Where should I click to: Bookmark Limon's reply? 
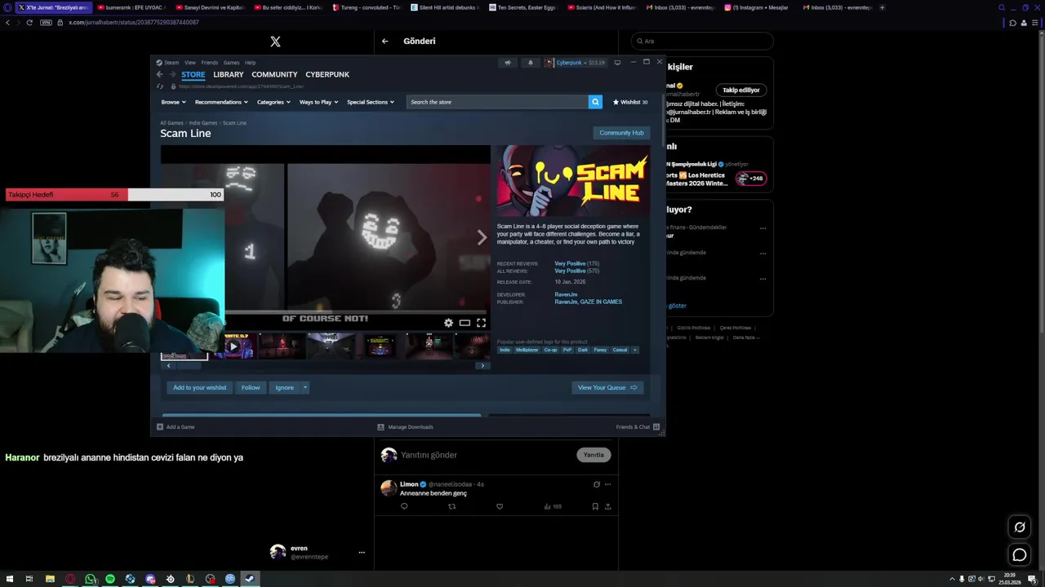point(595,506)
